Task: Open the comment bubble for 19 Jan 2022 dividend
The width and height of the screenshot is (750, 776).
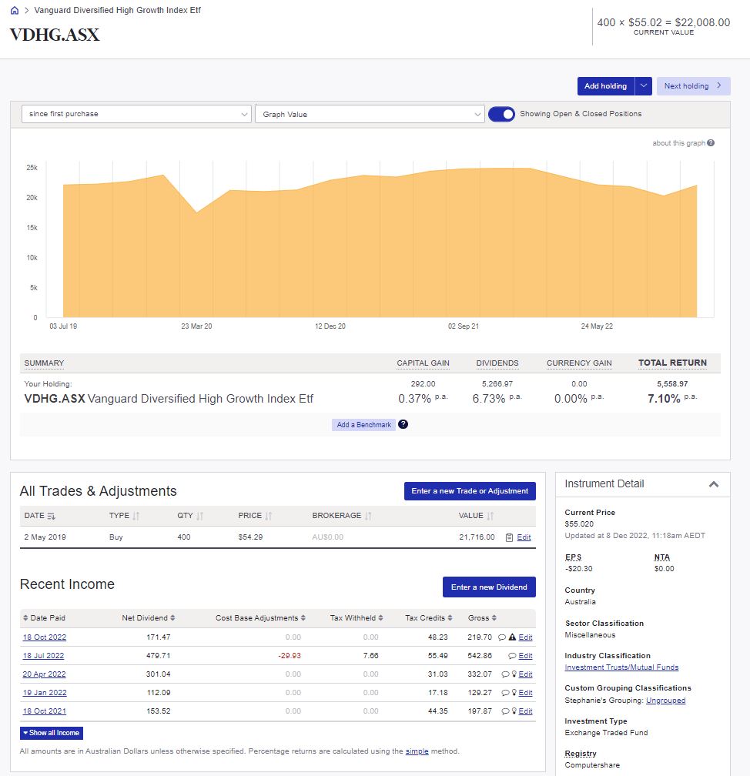Action: pyautogui.click(x=505, y=693)
